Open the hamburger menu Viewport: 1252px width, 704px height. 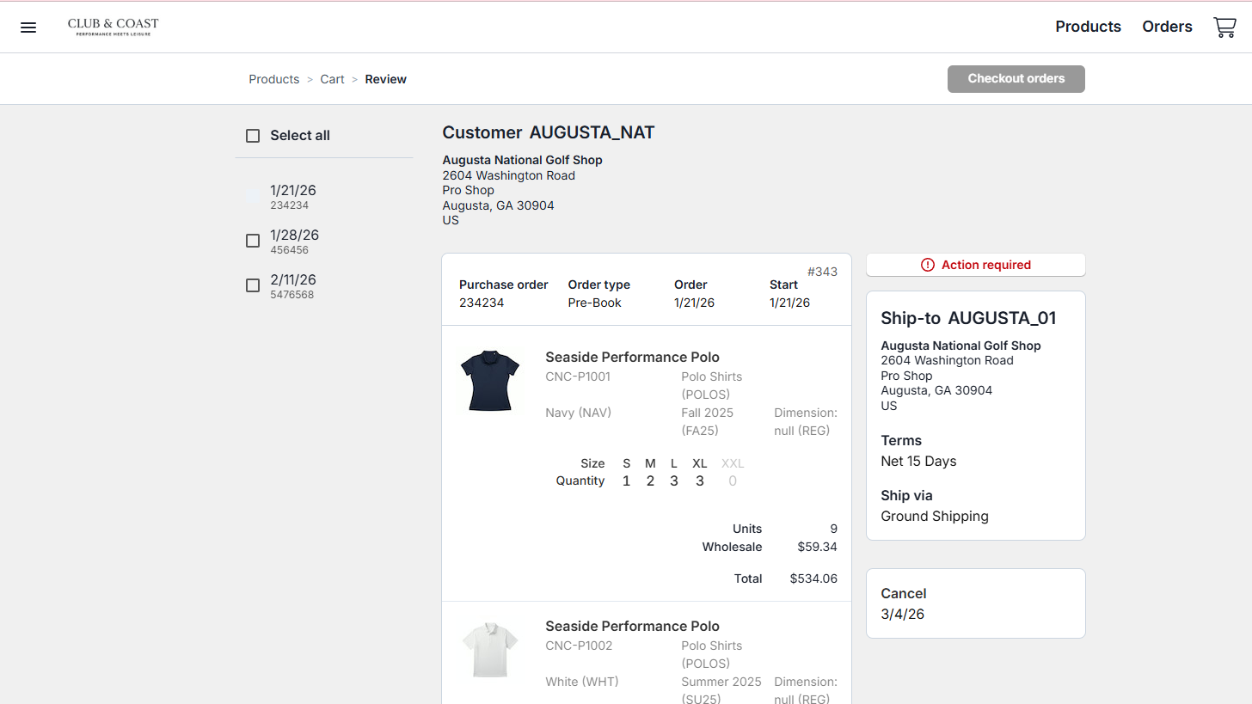tap(28, 28)
